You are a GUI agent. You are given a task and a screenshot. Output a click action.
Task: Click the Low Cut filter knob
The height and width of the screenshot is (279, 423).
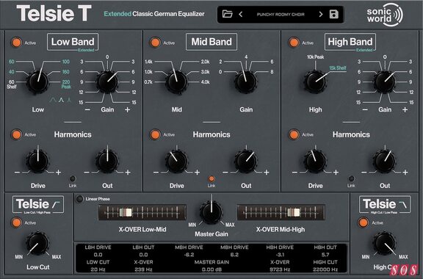tap(37, 243)
